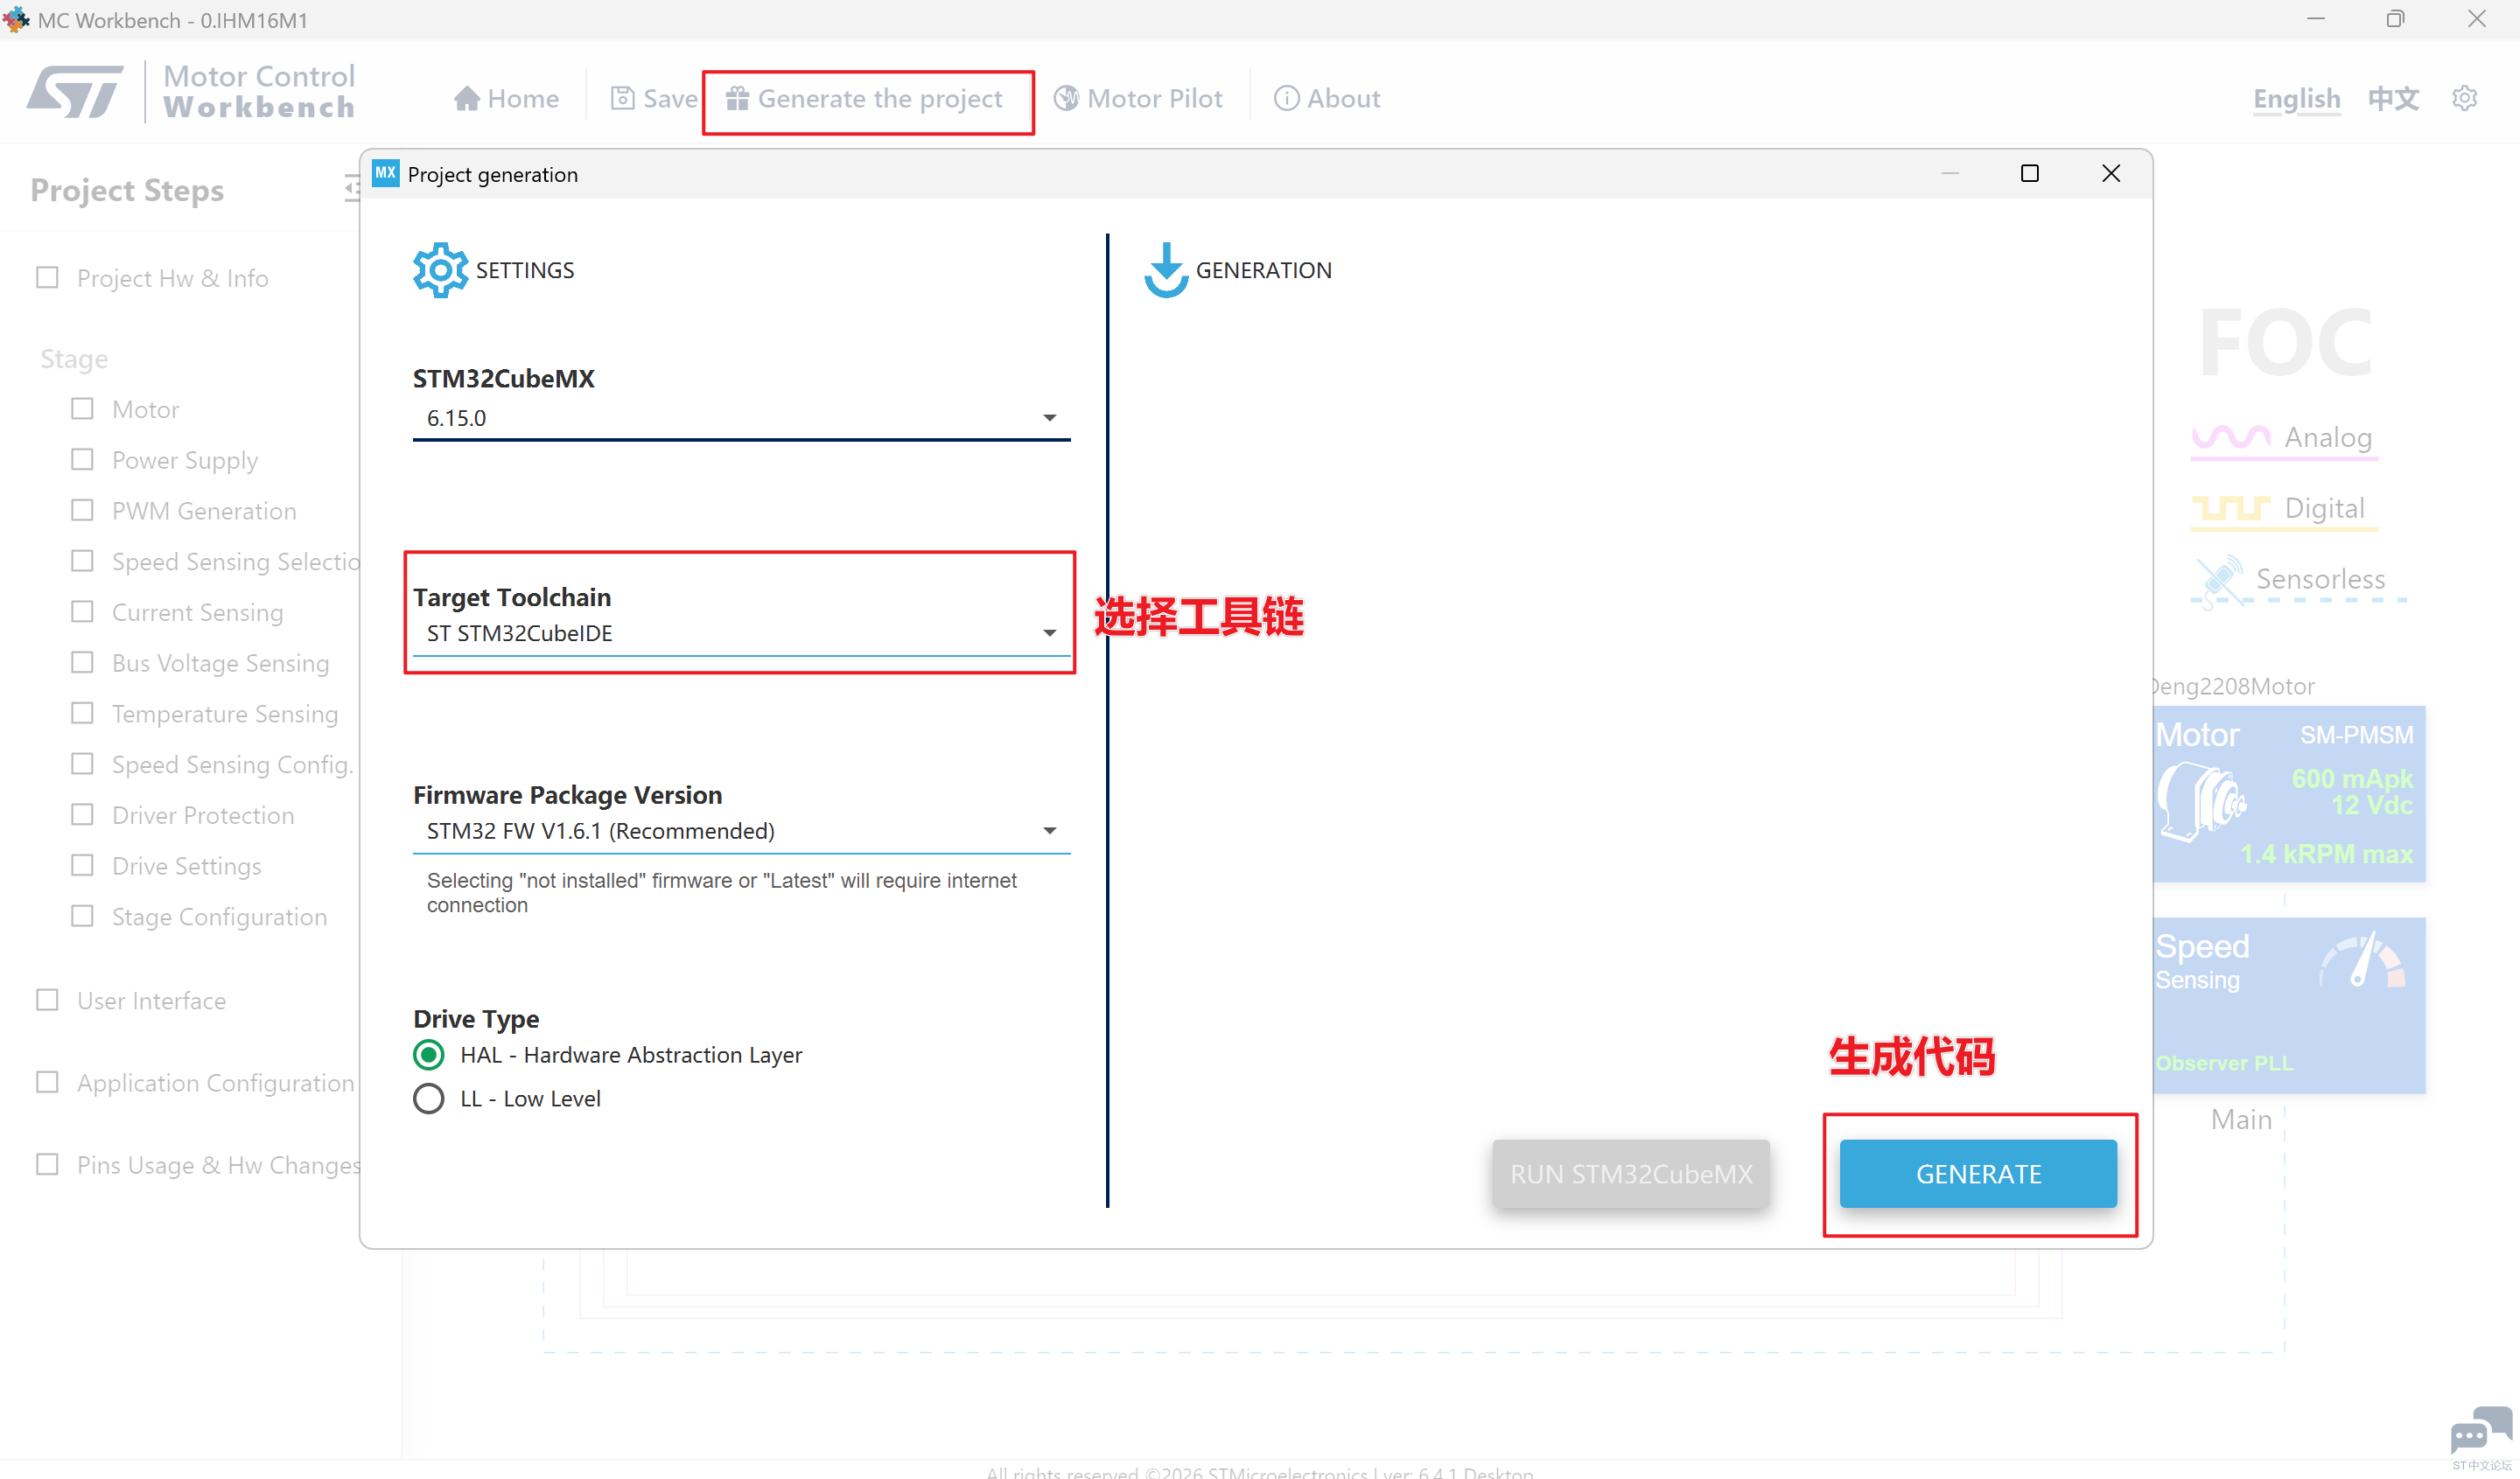The height and width of the screenshot is (1479, 2520).
Task: Click the ST logo
Action: (75, 91)
